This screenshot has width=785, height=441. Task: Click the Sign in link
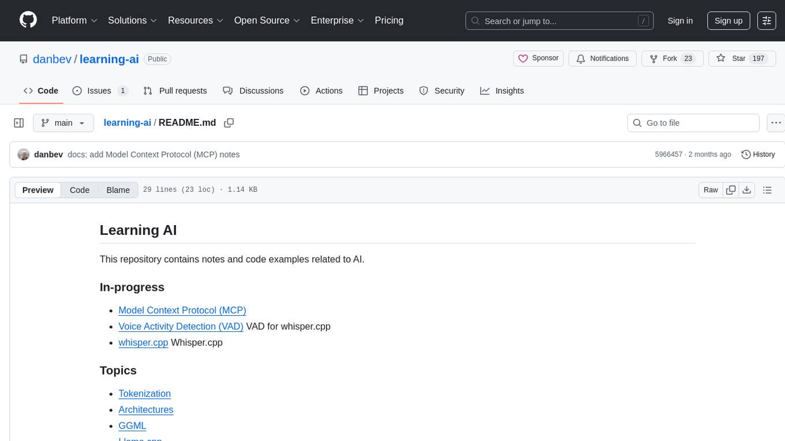pyautogui.click(x=680, y=21)
